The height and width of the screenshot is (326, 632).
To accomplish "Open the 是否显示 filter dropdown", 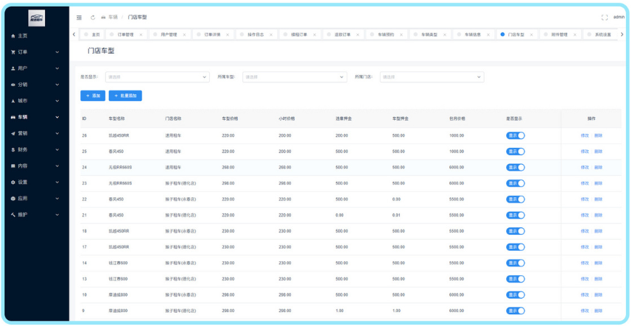I will (157, 77).
